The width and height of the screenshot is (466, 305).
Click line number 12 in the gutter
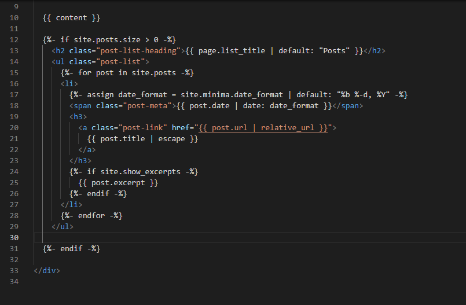[14, 40]
